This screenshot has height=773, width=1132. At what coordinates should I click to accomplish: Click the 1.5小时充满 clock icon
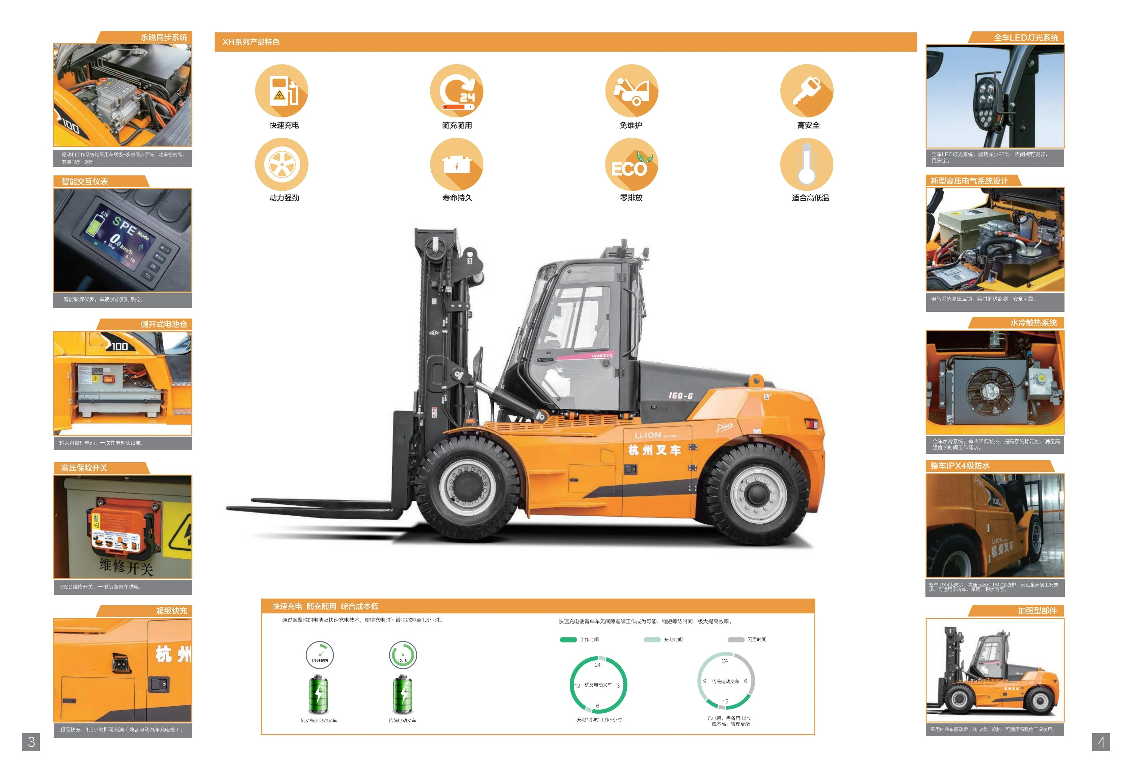(320, 655)
